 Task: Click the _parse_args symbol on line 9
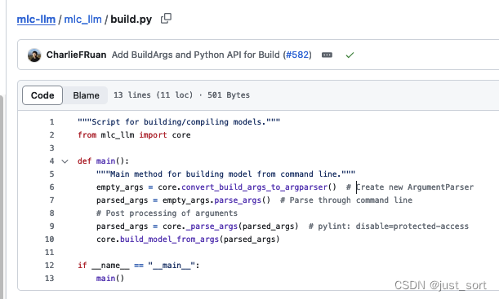pyautogui.click(x=212, y=226)
